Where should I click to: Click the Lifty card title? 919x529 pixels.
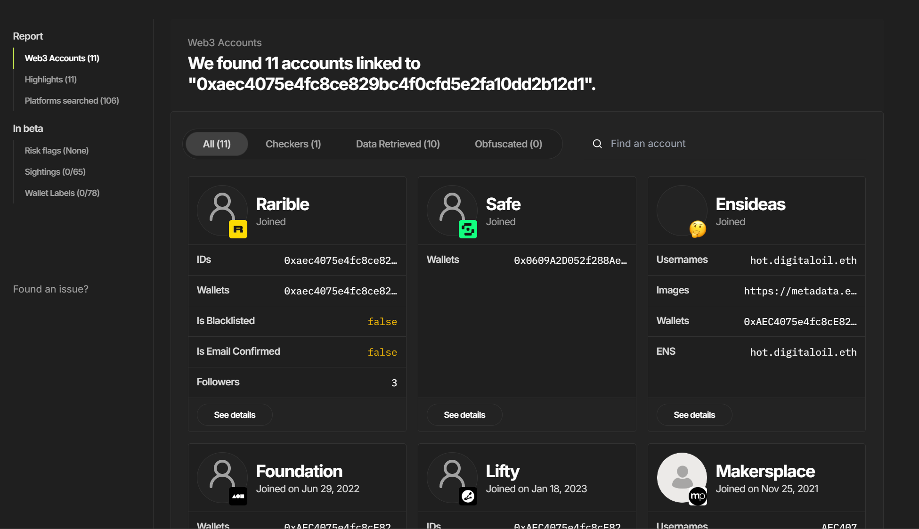click(x=503, y=472)
